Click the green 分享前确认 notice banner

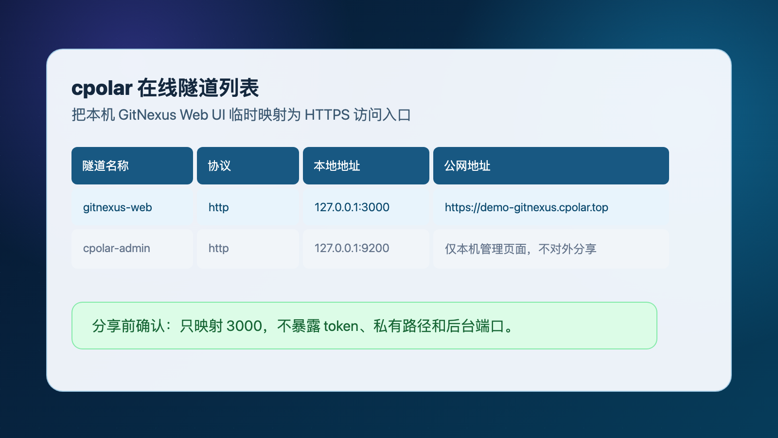(x=364, y=326)
